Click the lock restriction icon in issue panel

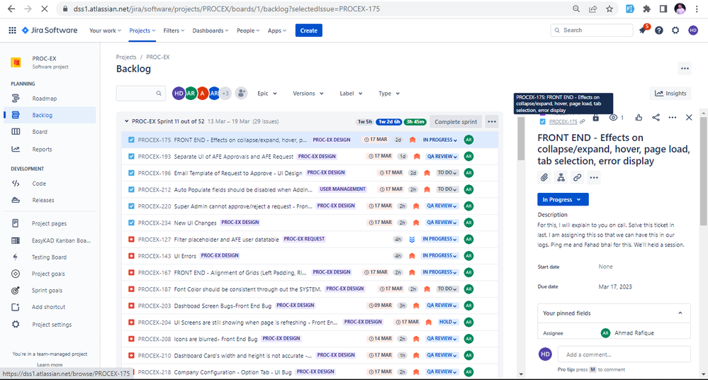point(595,118)
